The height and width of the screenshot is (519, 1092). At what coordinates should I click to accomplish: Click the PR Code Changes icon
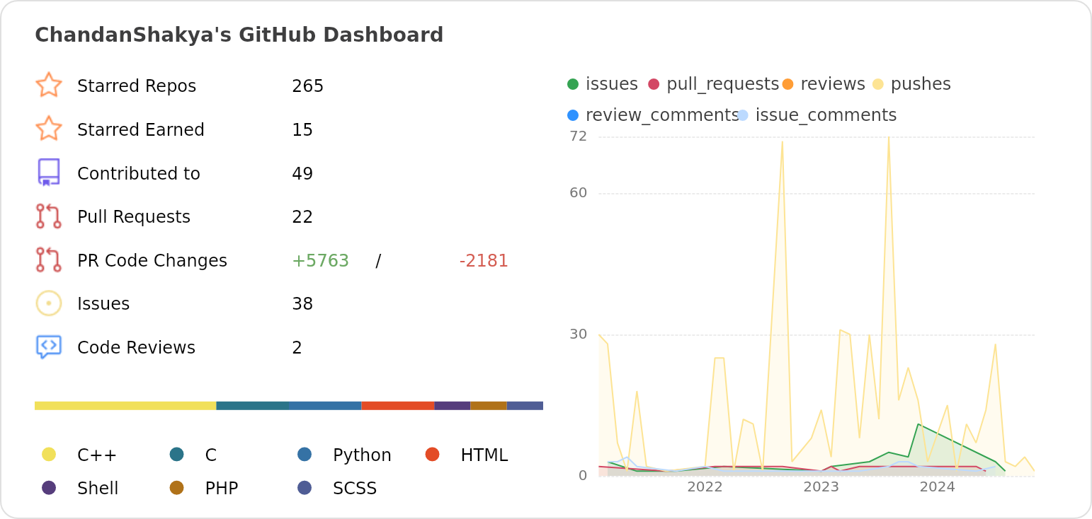tap(49, 260)
